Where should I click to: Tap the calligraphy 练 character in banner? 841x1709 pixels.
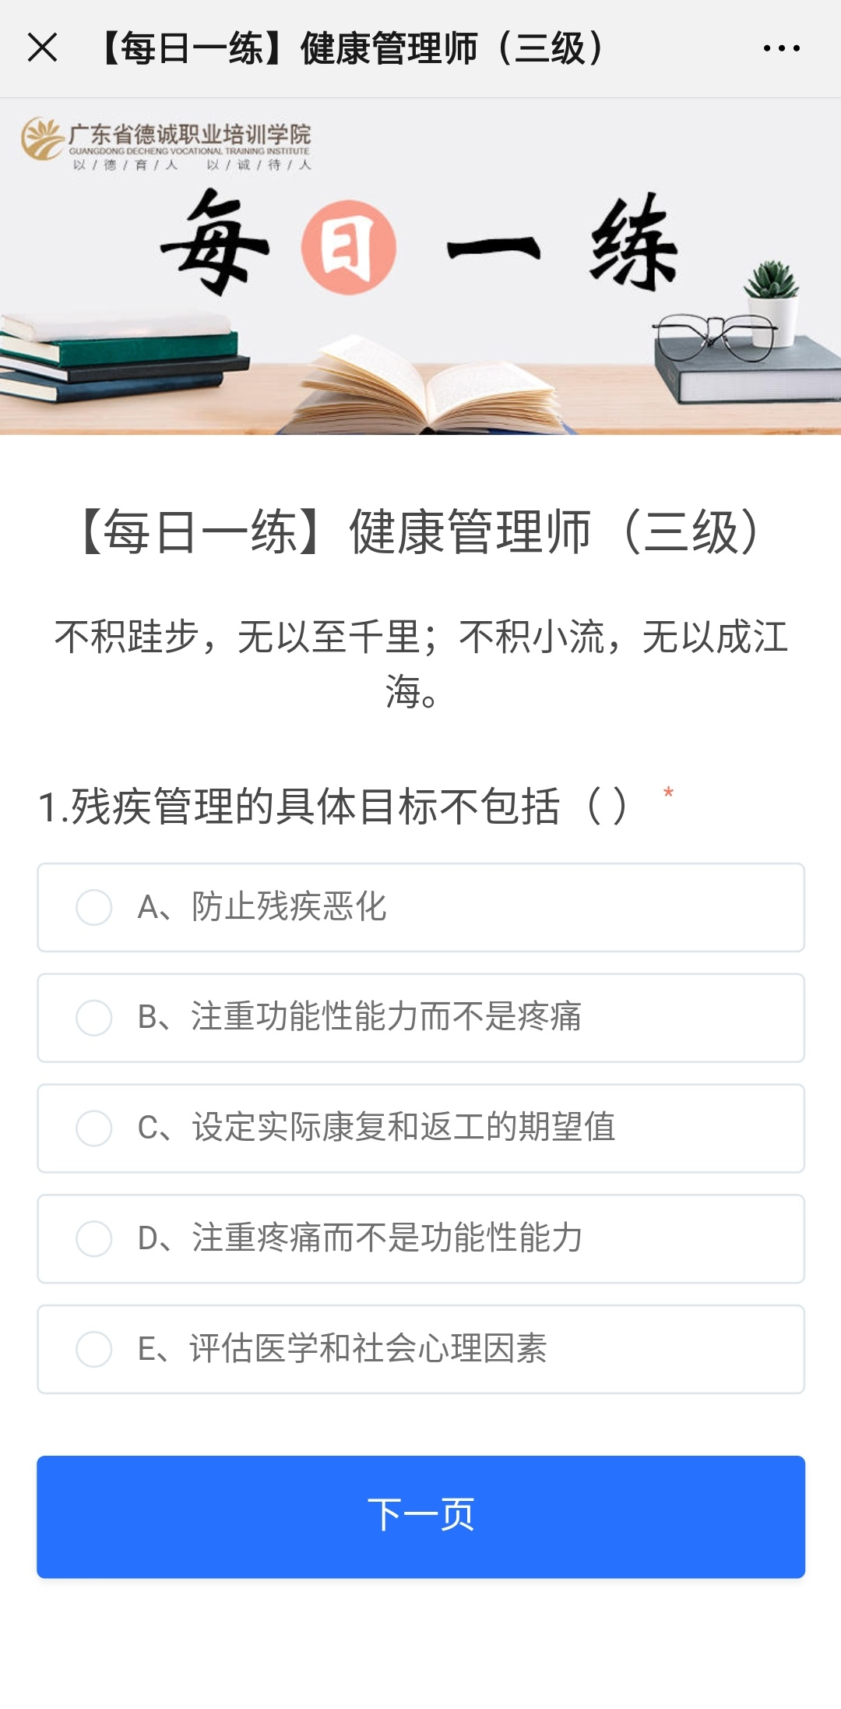632,245
